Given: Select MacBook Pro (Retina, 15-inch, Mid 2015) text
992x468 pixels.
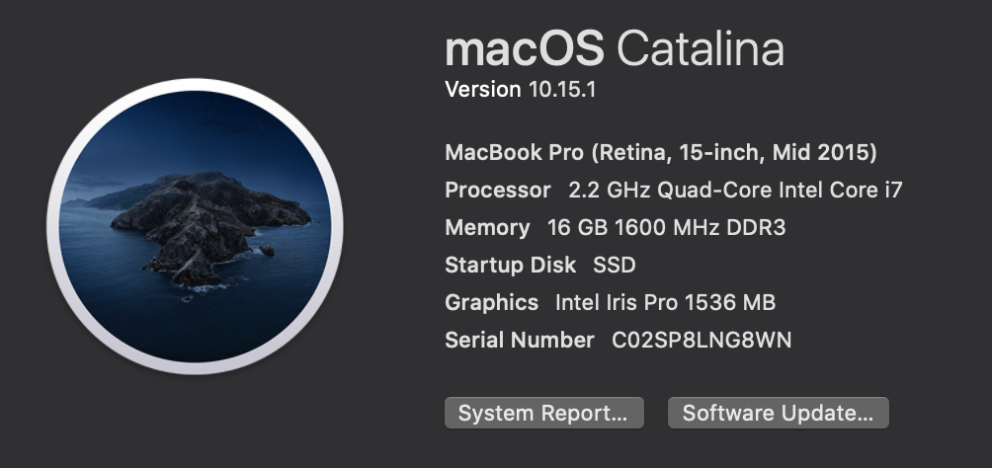Looking at the screenshot, I should click(660, 152).
